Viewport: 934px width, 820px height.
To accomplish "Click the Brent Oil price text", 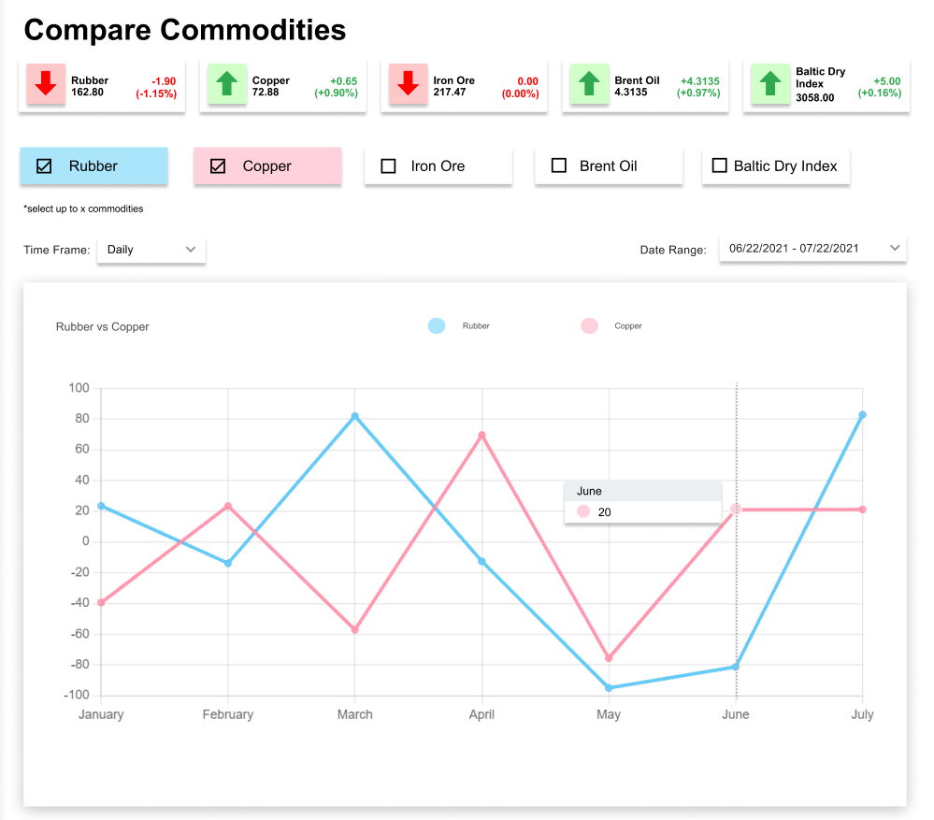I will 630,93.
